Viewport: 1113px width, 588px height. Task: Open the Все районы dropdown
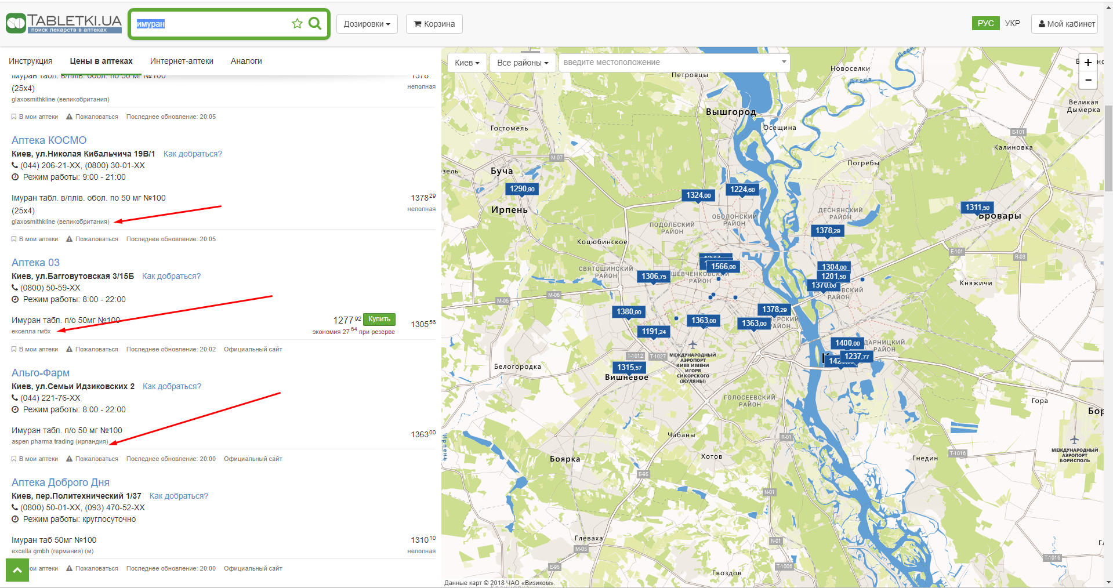pyautogui.click(x=523, y=63)
